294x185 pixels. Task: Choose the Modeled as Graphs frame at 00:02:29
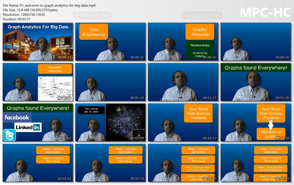(x=256, y=123)
